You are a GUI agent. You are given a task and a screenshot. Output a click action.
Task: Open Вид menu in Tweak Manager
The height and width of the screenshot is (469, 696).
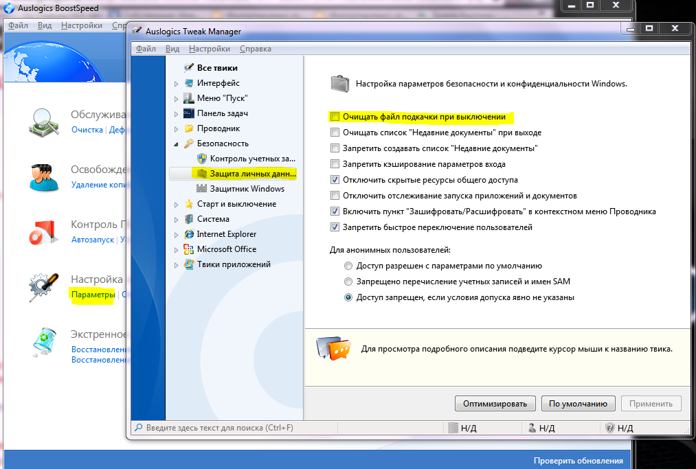tap(172, 49)
